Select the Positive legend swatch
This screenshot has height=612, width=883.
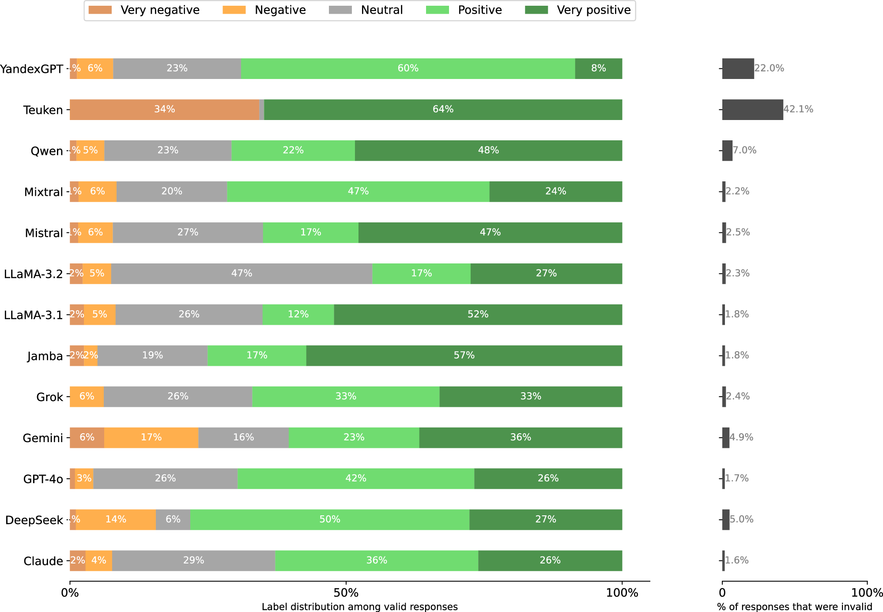tap(438, 10)
